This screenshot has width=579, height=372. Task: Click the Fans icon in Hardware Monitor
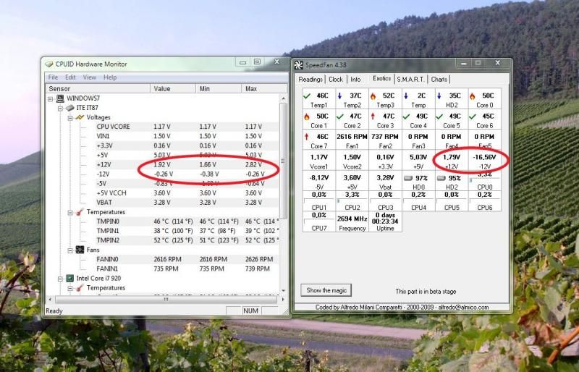click(80, 250)
